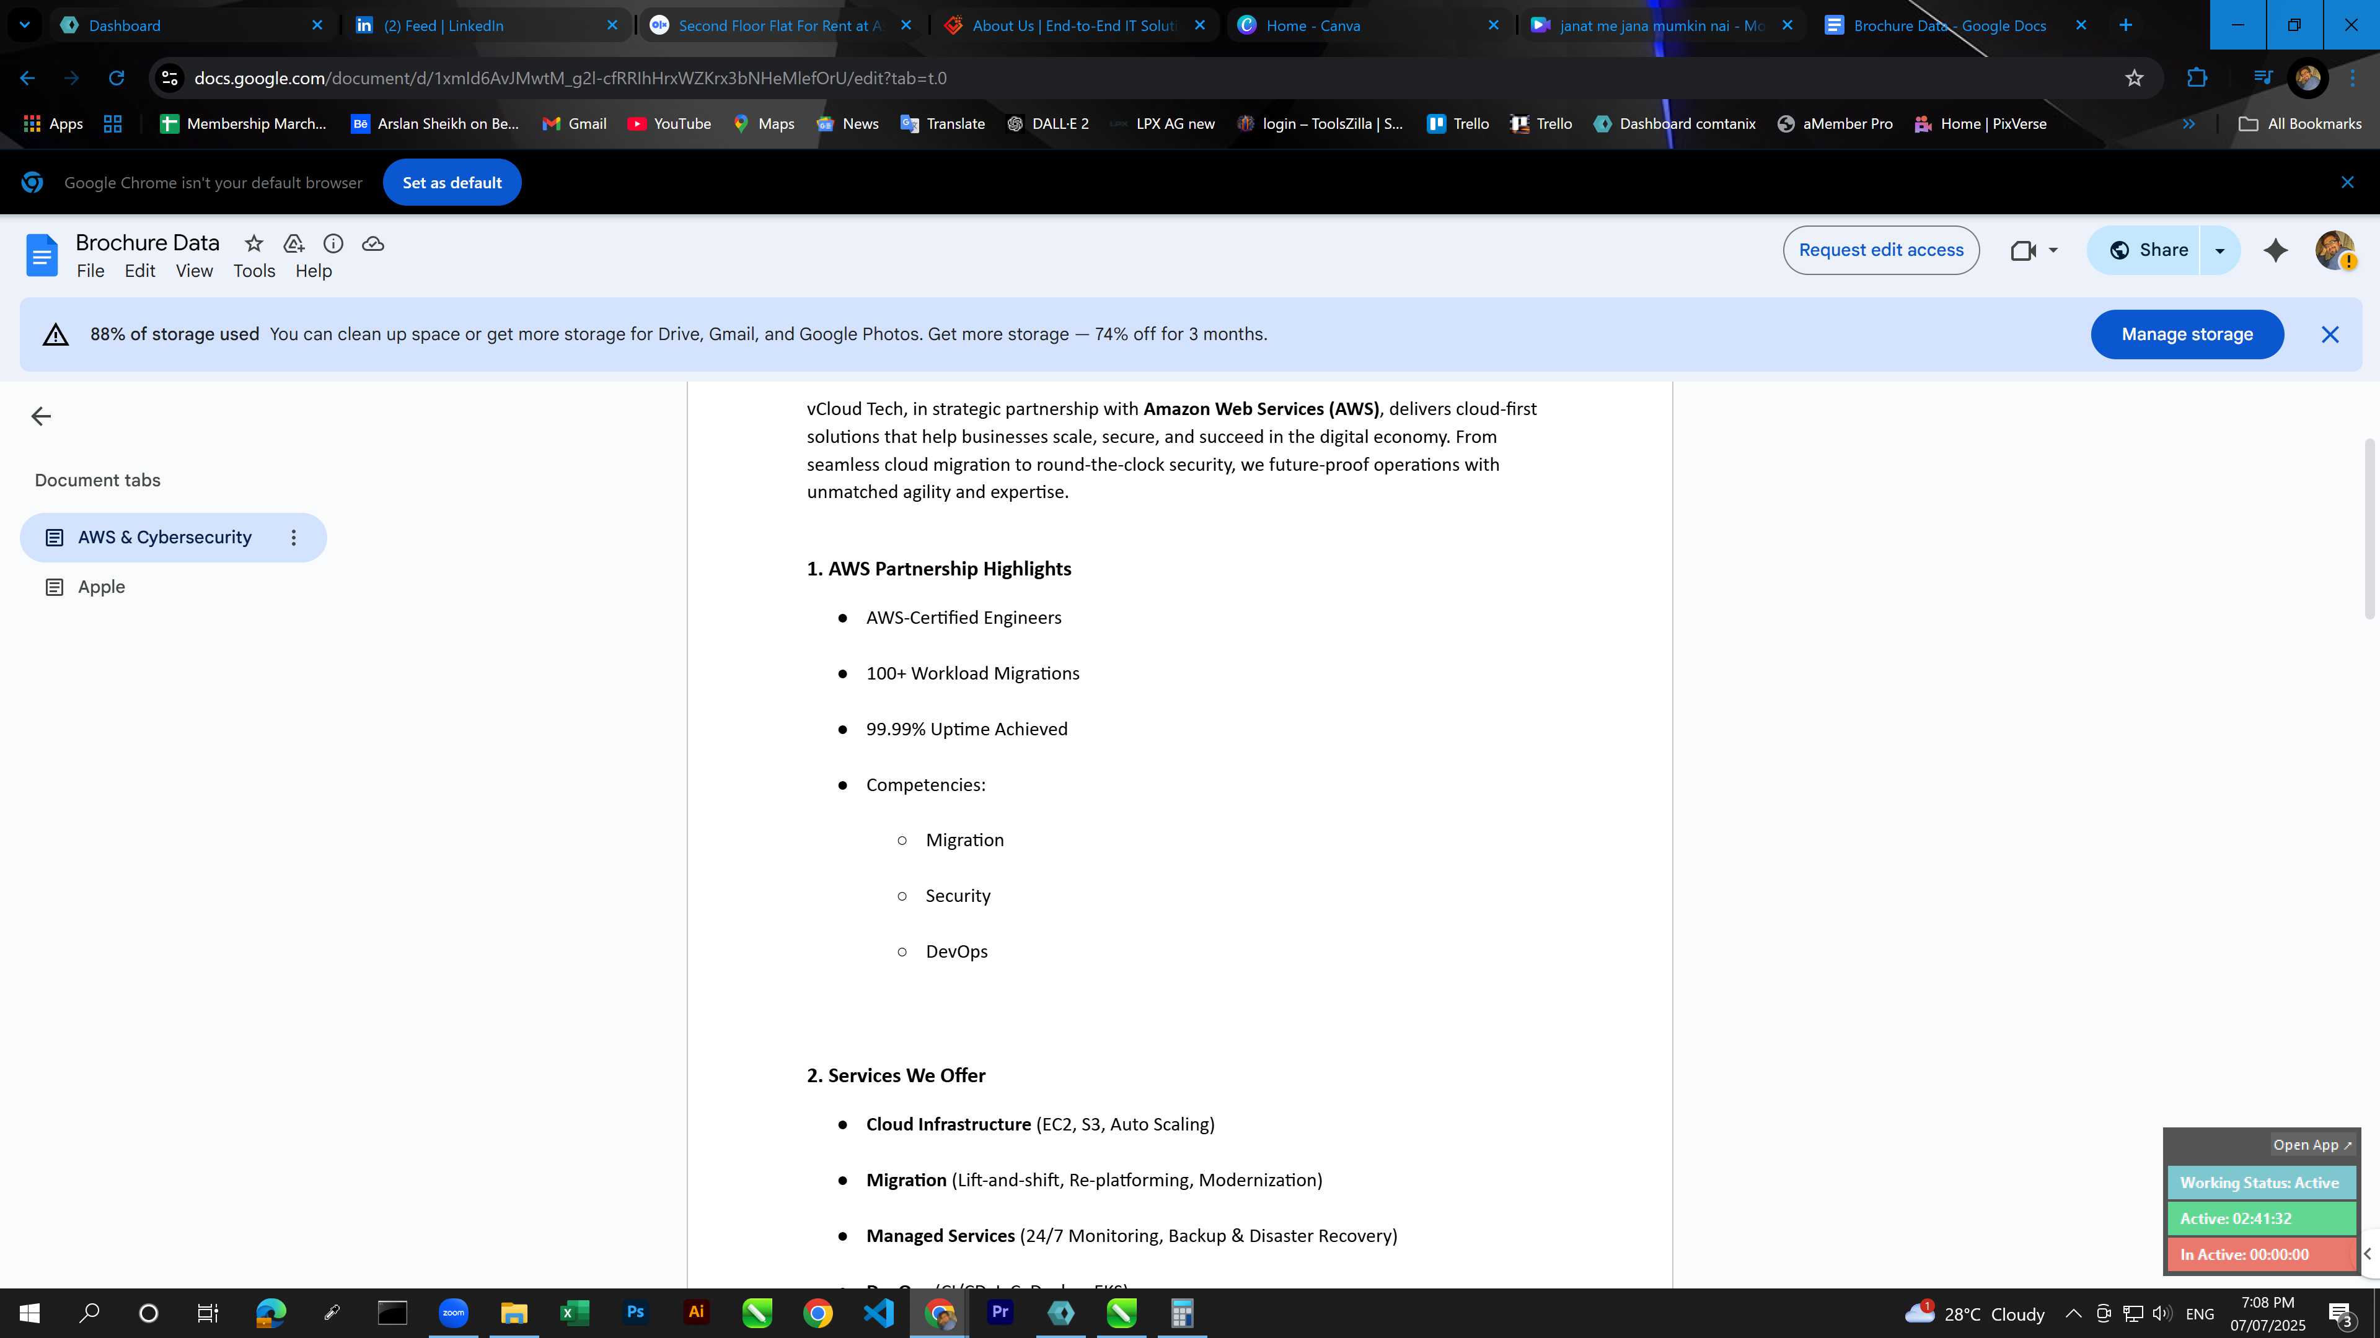2380x1338 pixels.
Task: Open the Chrome extensions puzzle icon
Action: (2197, 79)
